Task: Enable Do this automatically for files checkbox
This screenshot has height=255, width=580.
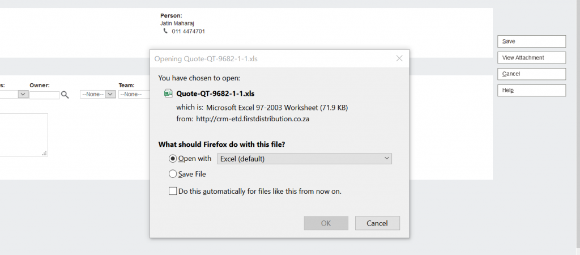Action: (173, 191)
